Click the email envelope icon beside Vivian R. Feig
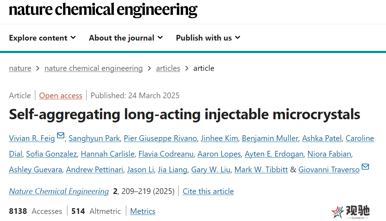386x221 pixels. tap(61, 136)
